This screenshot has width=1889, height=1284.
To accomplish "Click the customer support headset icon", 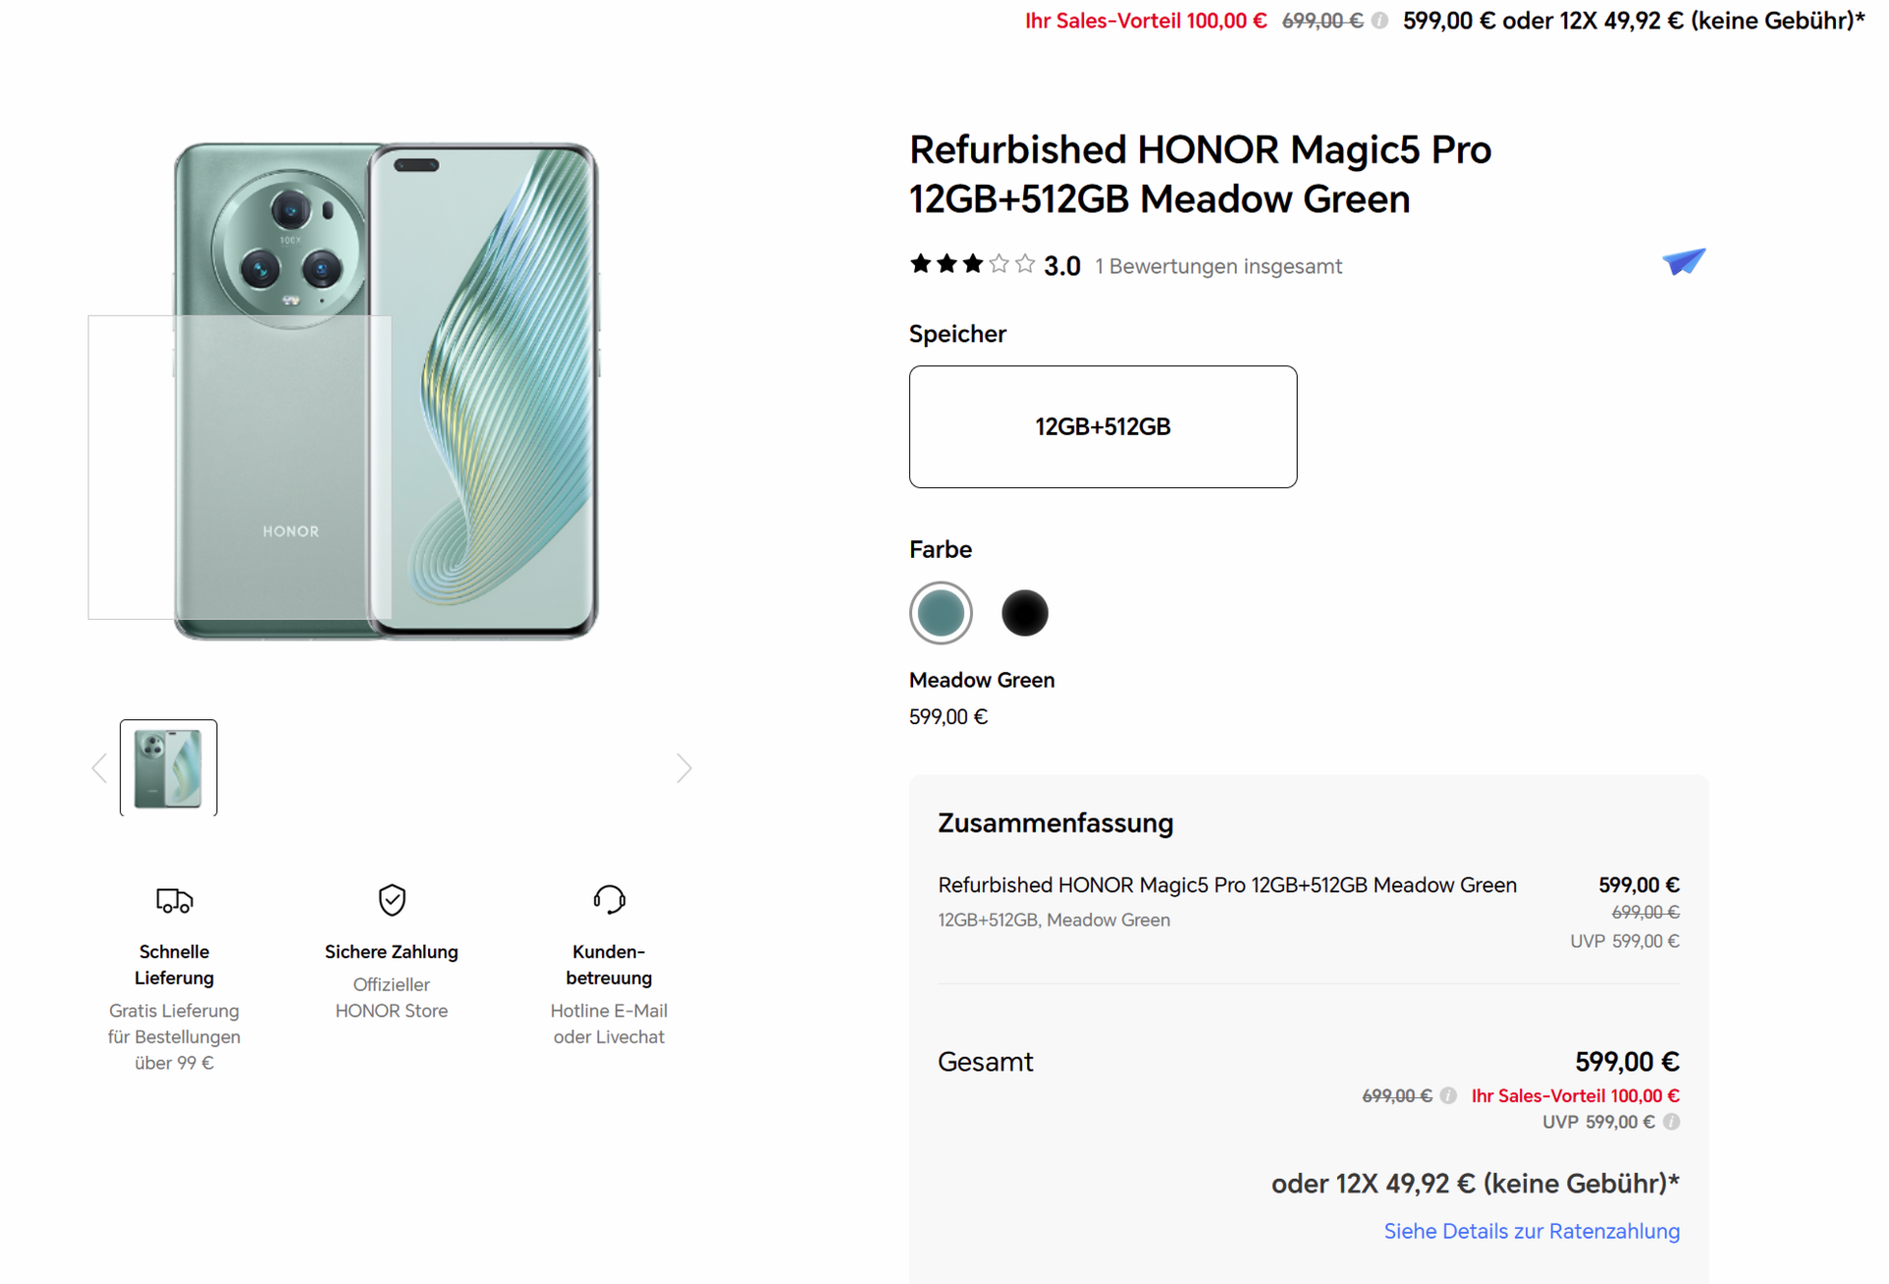I will coord(609,899).
